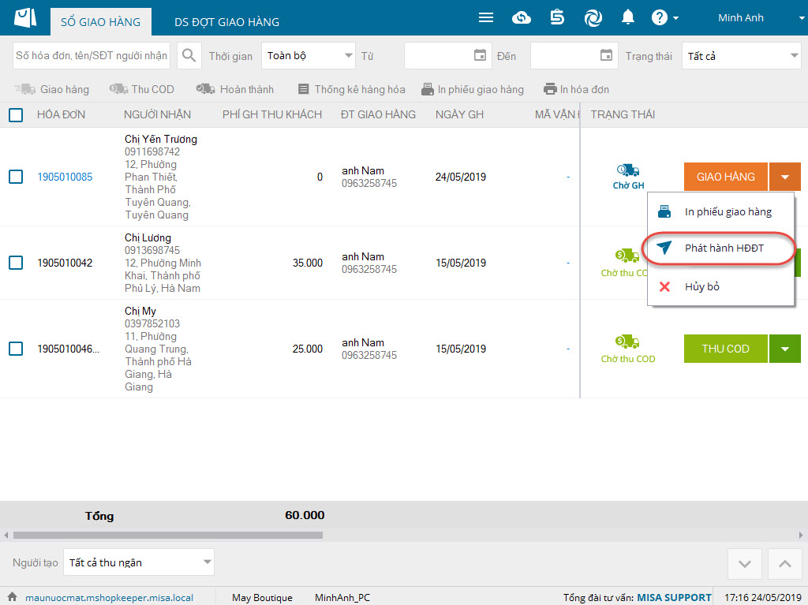
Task: Open invoice link 1905010085
Action: pyautogui.click(x=65, y=177)
